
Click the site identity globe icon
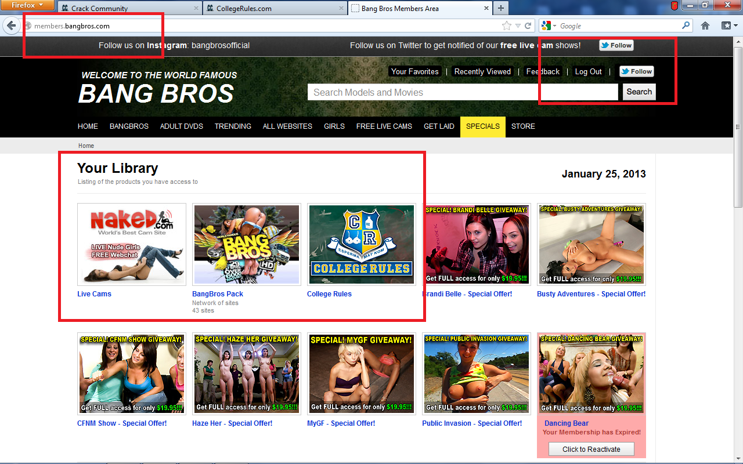27,26
